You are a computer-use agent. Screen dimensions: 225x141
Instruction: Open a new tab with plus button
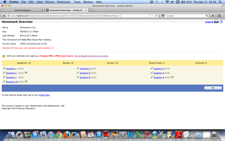[91, 10]
